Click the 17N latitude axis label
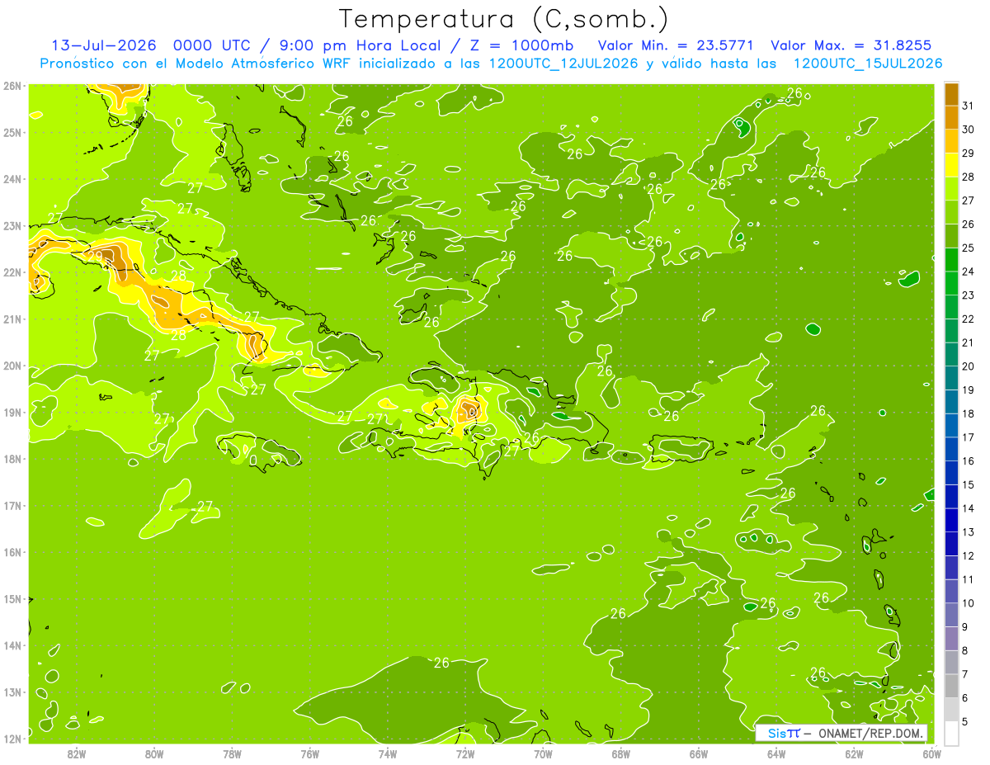The width and height of the screenshot is (990, 765). click(x=12, y=506)
